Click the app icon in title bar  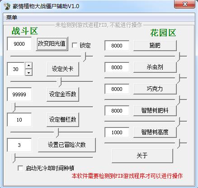7,6
